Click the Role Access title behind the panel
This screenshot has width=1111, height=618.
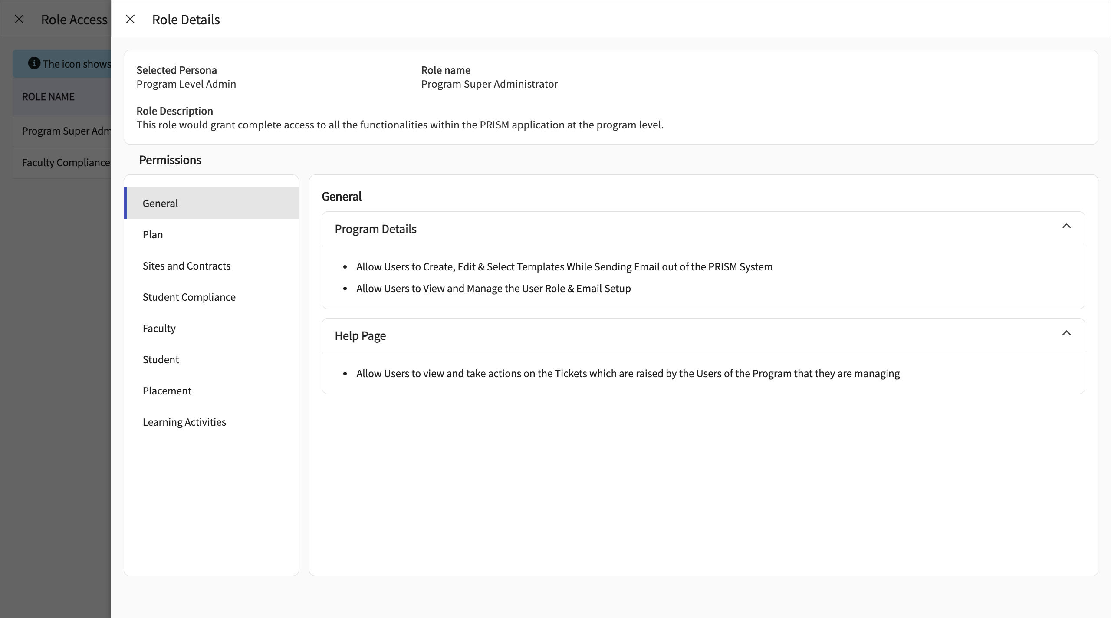tap(74, 20)
